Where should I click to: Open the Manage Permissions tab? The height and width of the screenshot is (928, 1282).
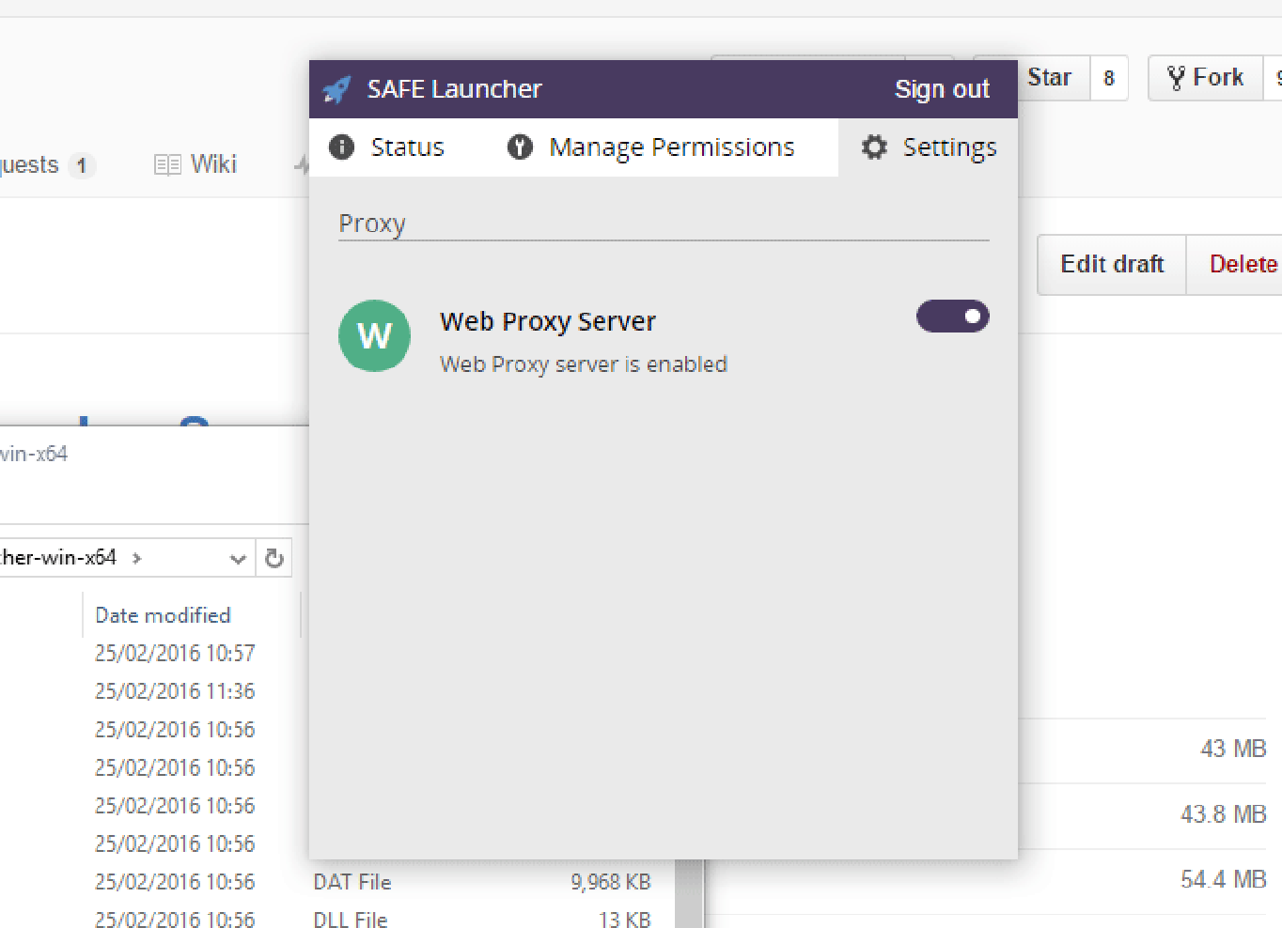click(x=651, y=147)
